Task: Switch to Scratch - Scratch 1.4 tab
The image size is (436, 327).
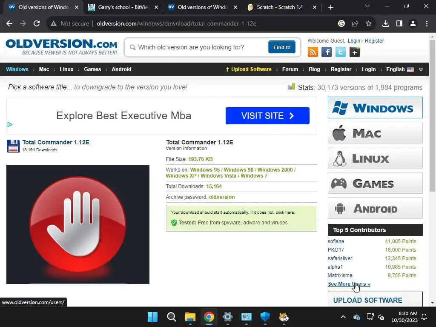Action: coord(280,7)
